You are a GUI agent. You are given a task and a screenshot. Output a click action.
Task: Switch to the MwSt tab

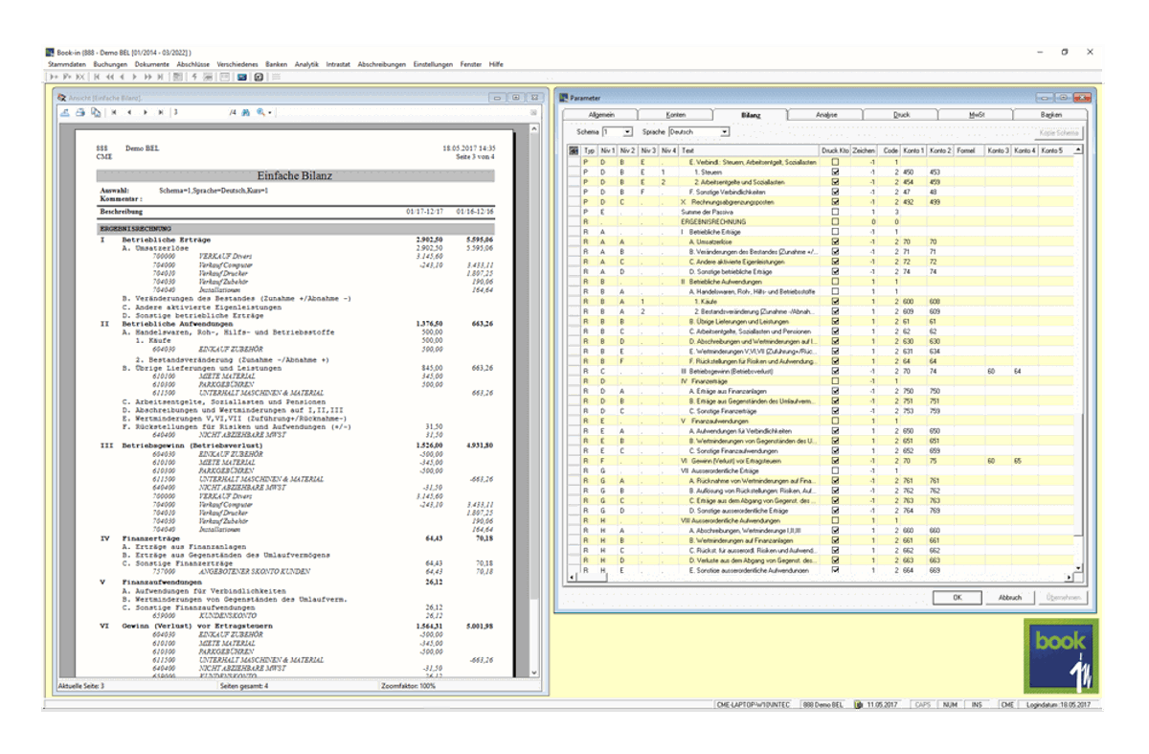[976, 114]
